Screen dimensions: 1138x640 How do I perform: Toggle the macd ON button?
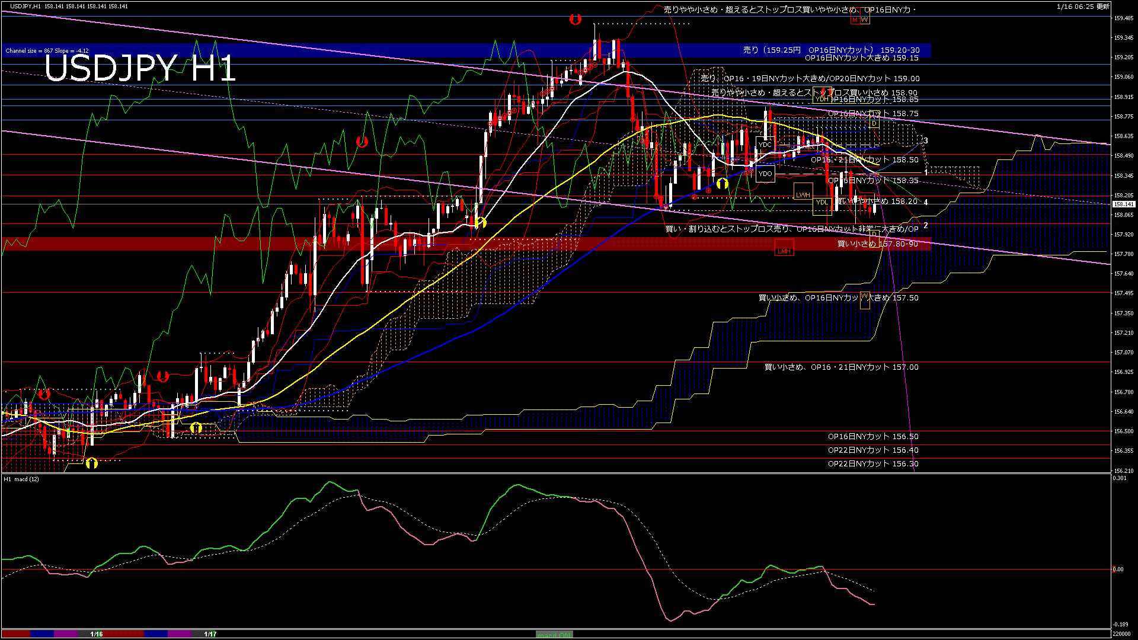click(x=554, y=634)
